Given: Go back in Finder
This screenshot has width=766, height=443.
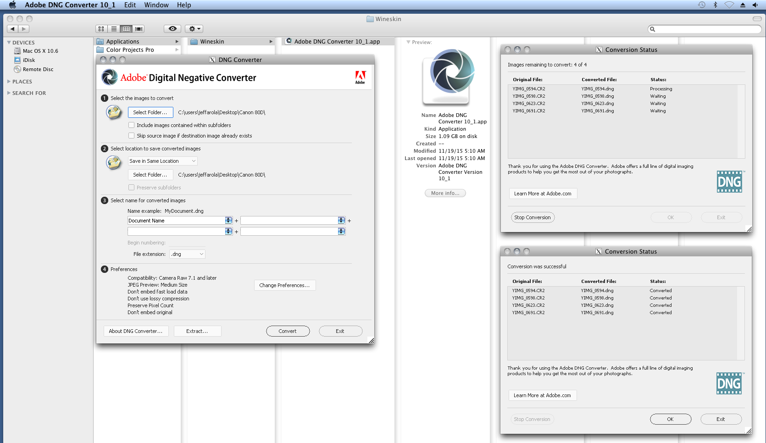Looking at the screenshot, I should pyautogui.click(x=12, y=29).
